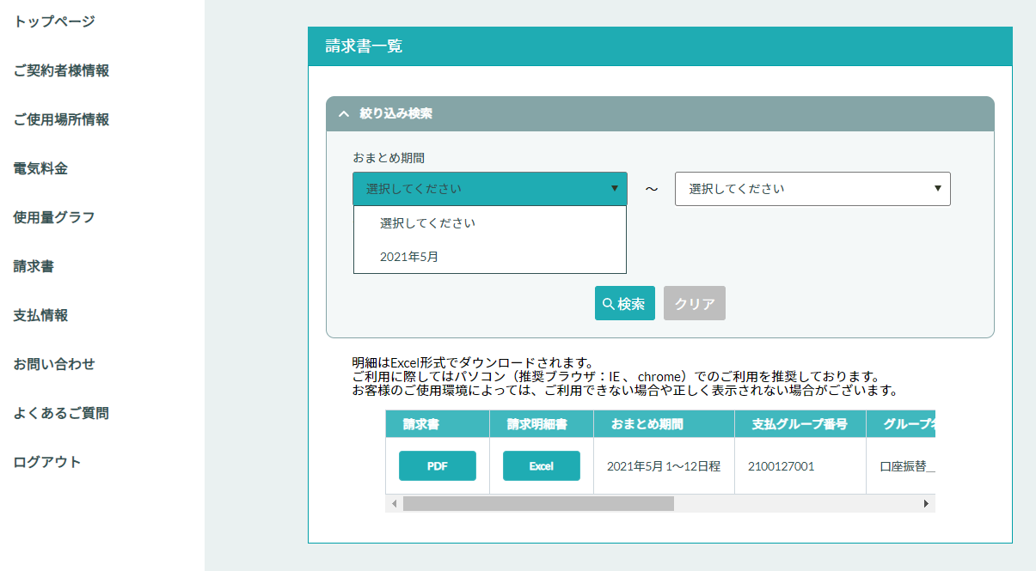Close the open start period dropdown
The image size is (1036, 571).
coord(489,189)
